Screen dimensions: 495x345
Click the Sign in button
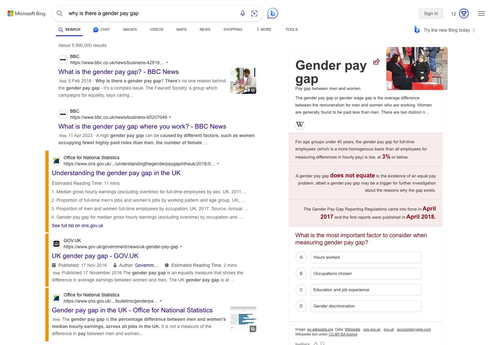click(431, 13)
